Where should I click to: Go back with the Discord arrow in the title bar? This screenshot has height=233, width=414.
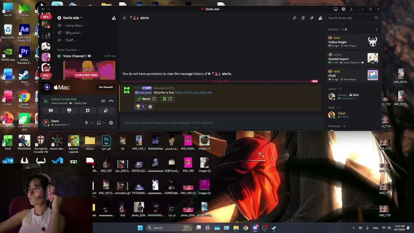[43, 9]
